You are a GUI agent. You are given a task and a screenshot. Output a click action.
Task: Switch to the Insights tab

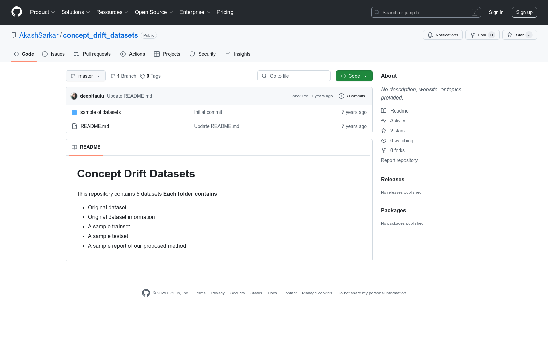[238, 54]
